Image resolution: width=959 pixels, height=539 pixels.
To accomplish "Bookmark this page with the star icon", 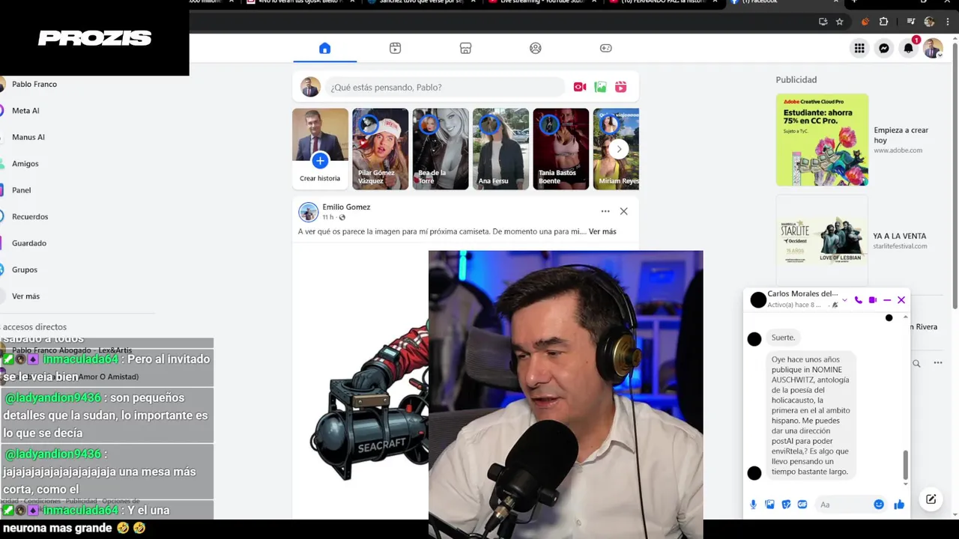I will (840, 22).
